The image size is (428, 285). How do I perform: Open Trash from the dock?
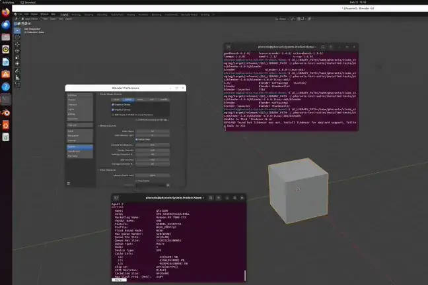[x=6, y=137]
